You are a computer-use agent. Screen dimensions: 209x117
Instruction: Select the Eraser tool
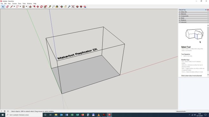[x=8, y=7]
